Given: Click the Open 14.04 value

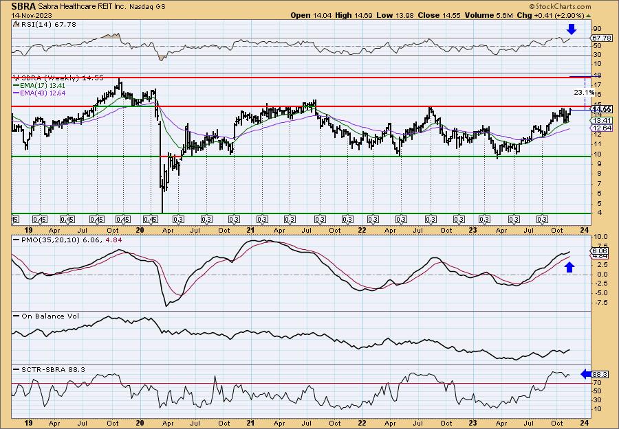Looking at the screenshot, I should click(x=312, y=15).
